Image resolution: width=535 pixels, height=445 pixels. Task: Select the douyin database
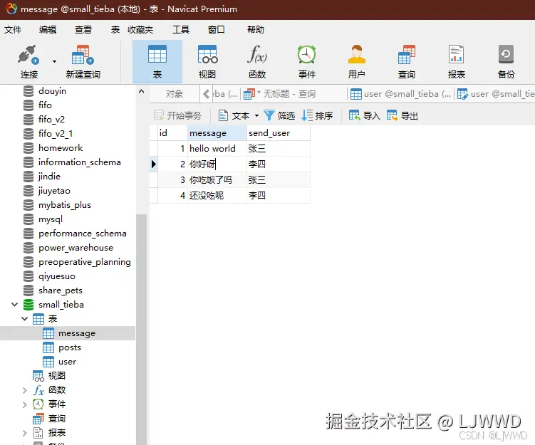pyautogui.click(x=52, y=91)
